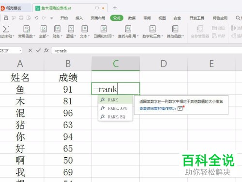The height and width of the screenshot is (182, 242).
Task: Open the Financial functions icon
Action: point(57,29)
